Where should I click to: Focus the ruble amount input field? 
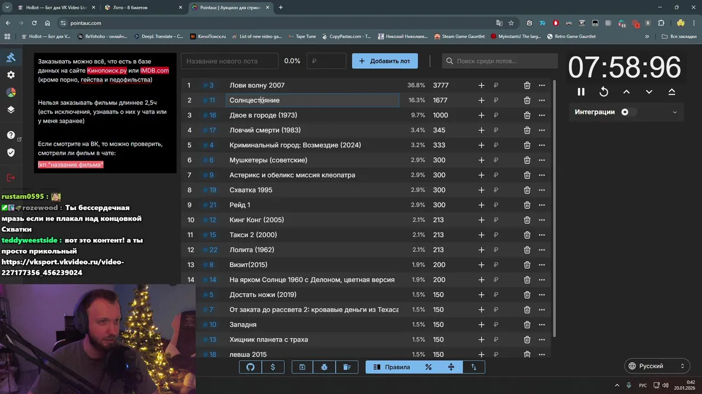pos(326,61)
